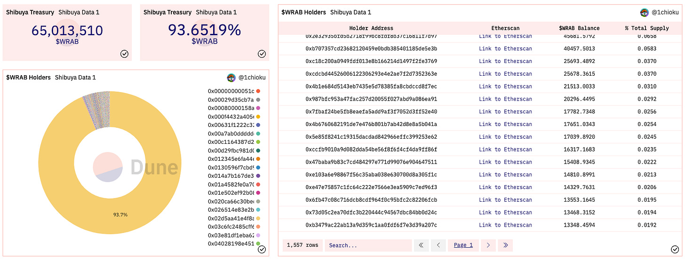Viewport: 685px width, 259px height.
Task: Click the Search input in the holders table
Action: click(368, 245)
